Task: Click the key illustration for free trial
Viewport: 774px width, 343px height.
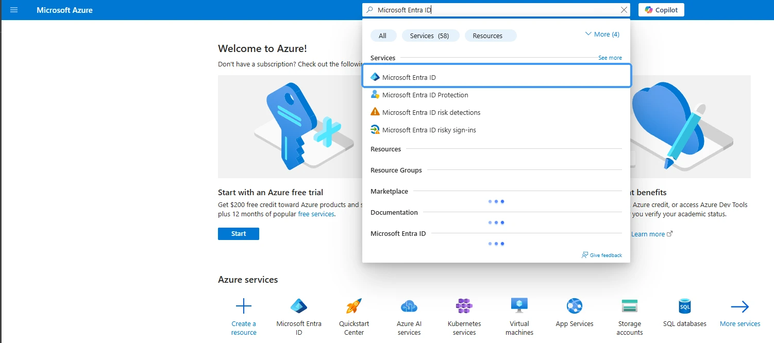Action: point(291,126)
